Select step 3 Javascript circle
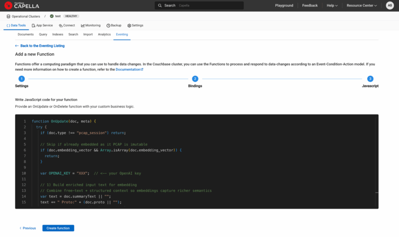399x237 pixels. point(370,79)
